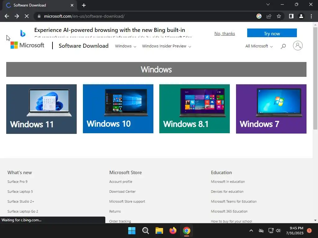Screen dimensions: 318x238
Task: Open File Explorer from taskbar
Action: [x=159, y=231]
